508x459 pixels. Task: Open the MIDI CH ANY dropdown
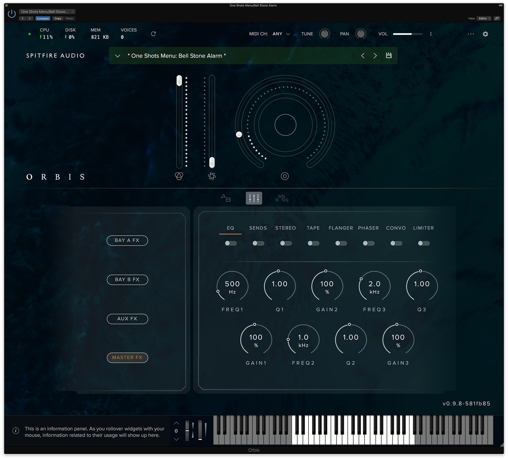pos(282,34)
